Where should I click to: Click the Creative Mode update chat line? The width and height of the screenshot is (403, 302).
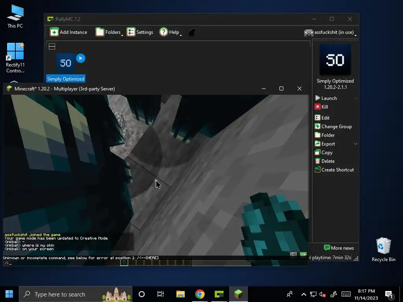click(x=56, y=238)
